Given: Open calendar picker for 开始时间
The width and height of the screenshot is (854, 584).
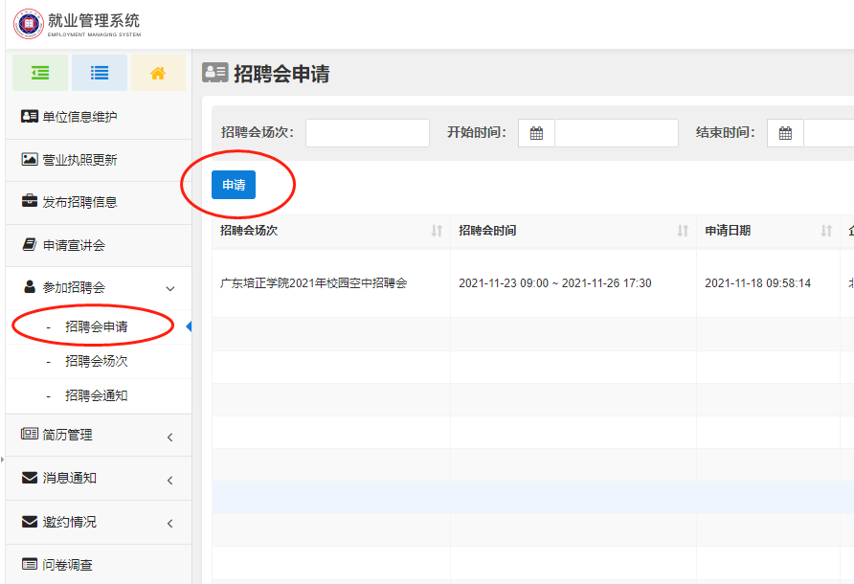Looking at the screenshot, I should point(536,133).
